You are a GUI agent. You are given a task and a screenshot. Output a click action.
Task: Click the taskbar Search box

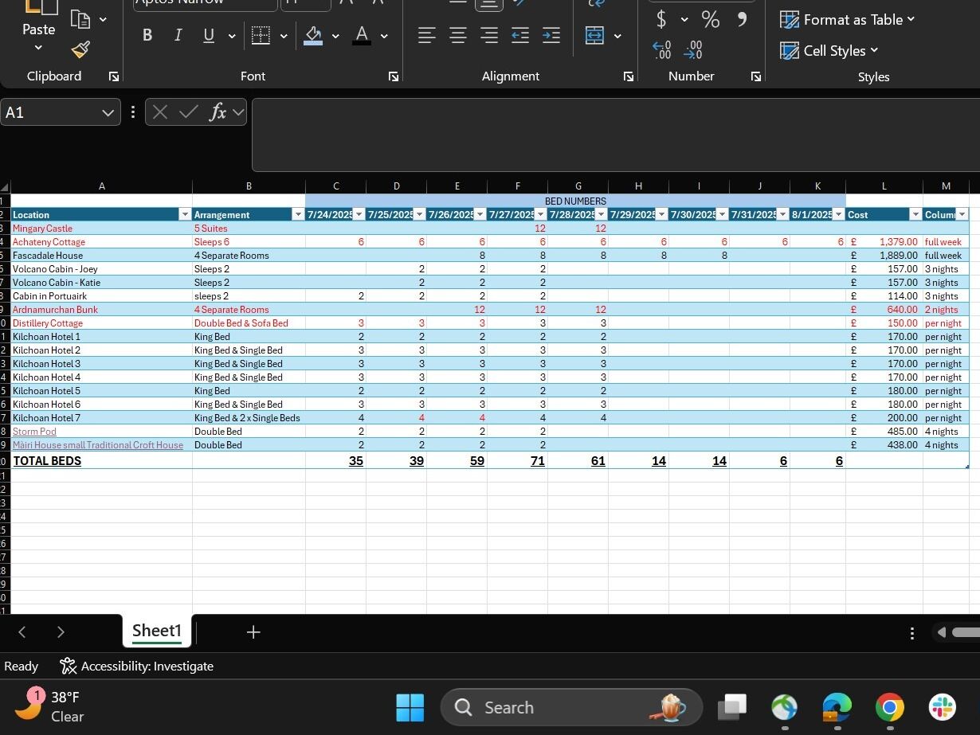coord(571,707)
